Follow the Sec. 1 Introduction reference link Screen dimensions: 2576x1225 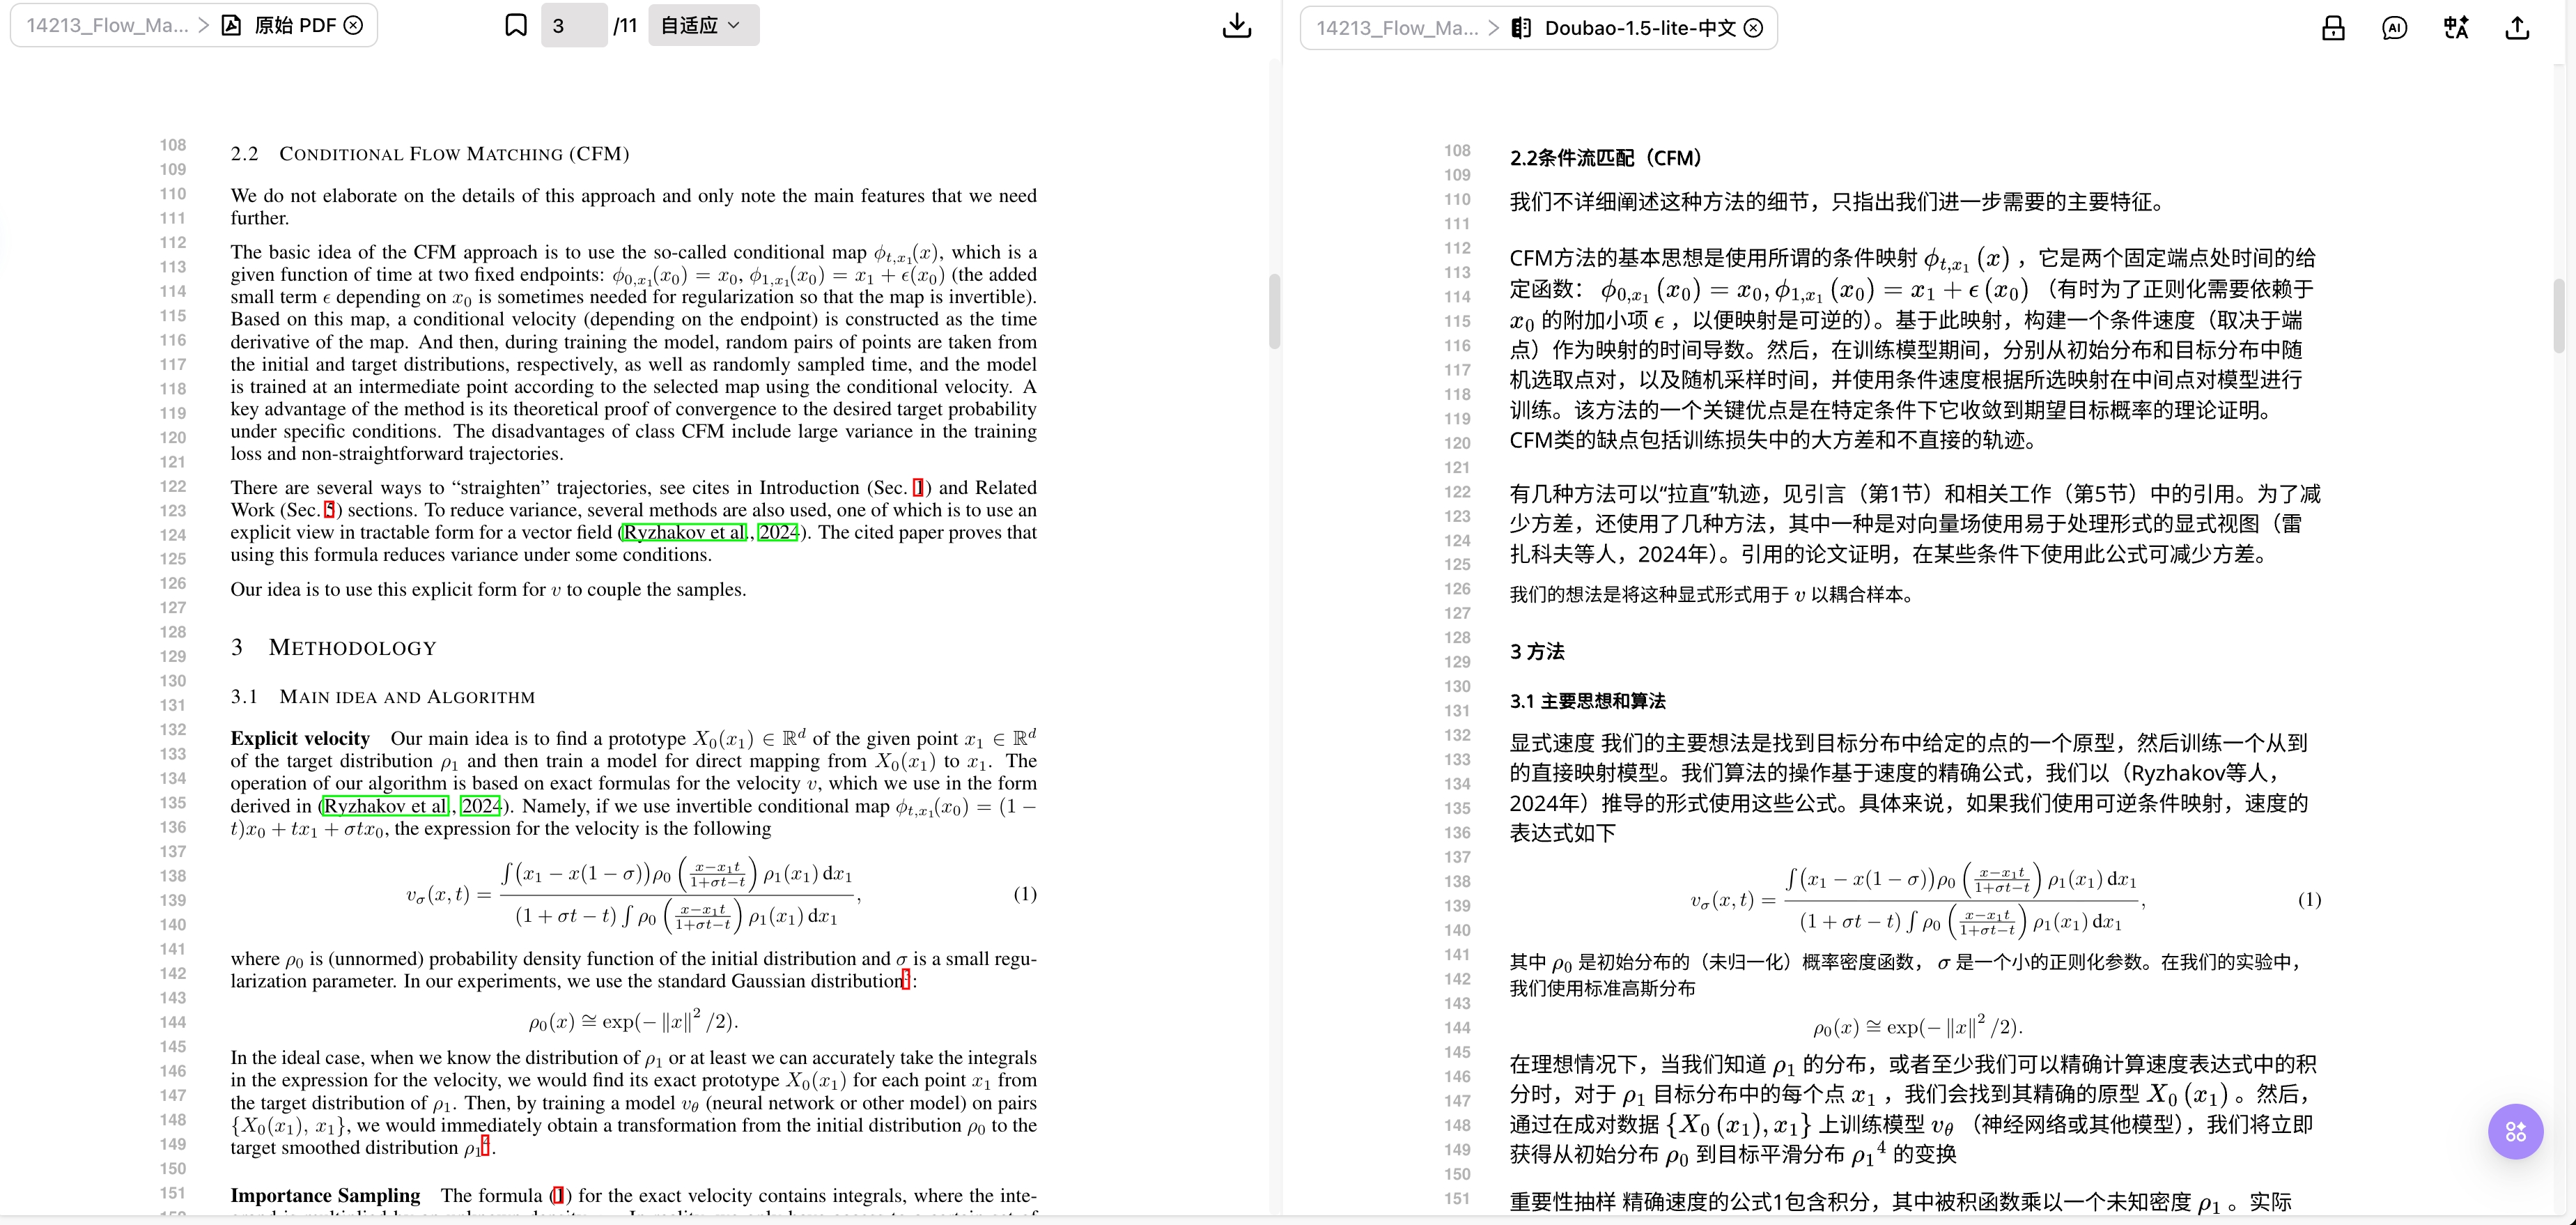pos(918,488)
